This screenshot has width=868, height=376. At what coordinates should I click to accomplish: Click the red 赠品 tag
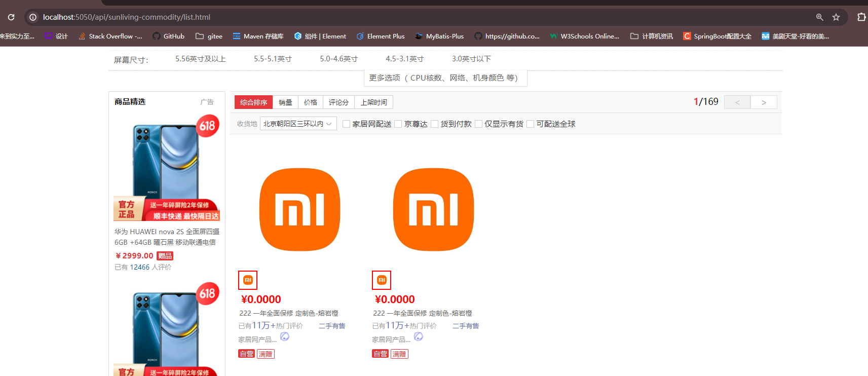(x=165, y=256)
